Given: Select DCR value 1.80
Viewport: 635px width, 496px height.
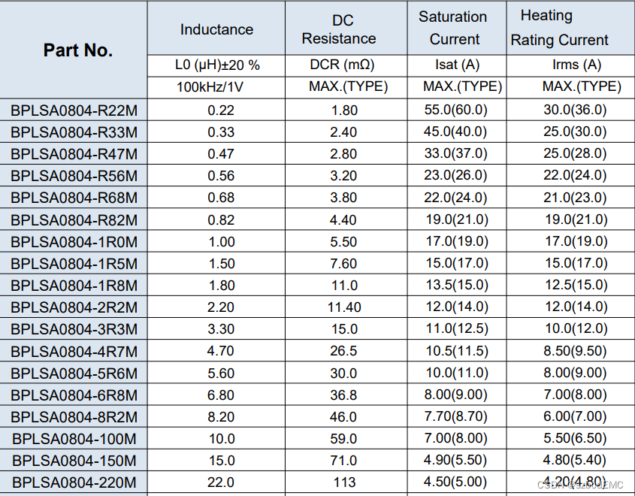Looking at the screenshot, I should pos(344,110).
